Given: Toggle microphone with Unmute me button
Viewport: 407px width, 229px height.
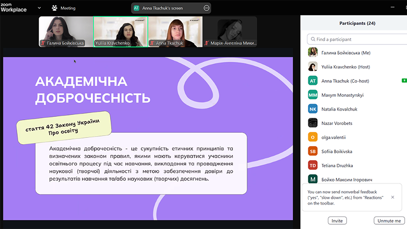Looking at the screenshot, I should [389, 221].
